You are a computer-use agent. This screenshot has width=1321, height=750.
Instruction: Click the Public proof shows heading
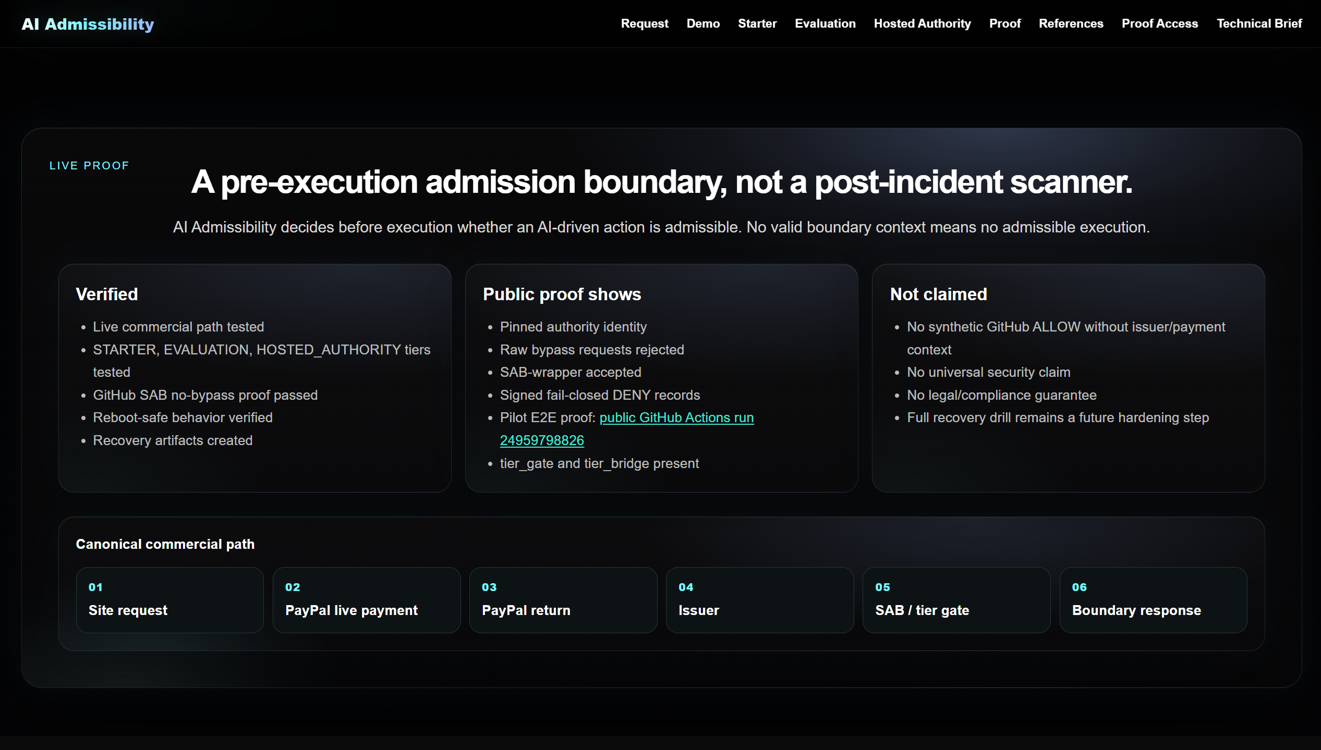pos(562,294)
